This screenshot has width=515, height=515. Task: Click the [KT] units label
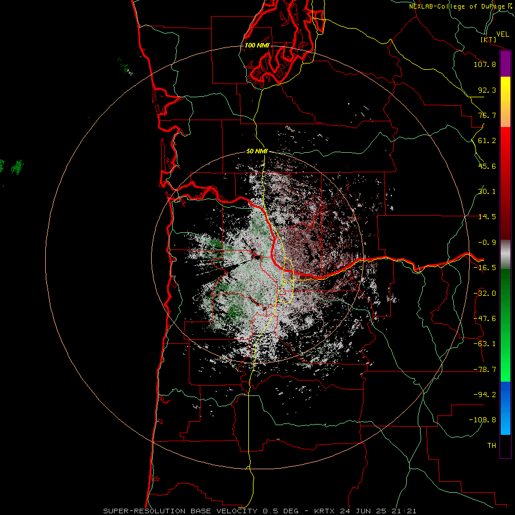[x=488, y=39]
